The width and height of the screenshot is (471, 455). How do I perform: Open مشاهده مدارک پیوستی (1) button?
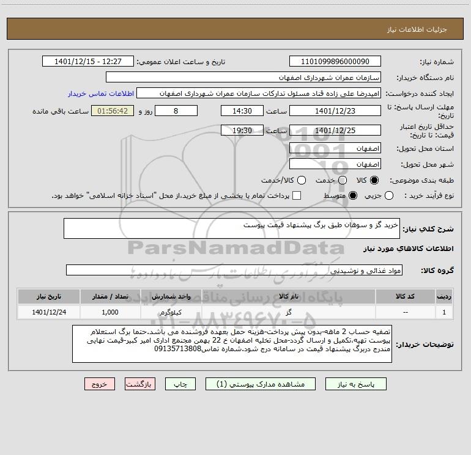click(261, 384)
